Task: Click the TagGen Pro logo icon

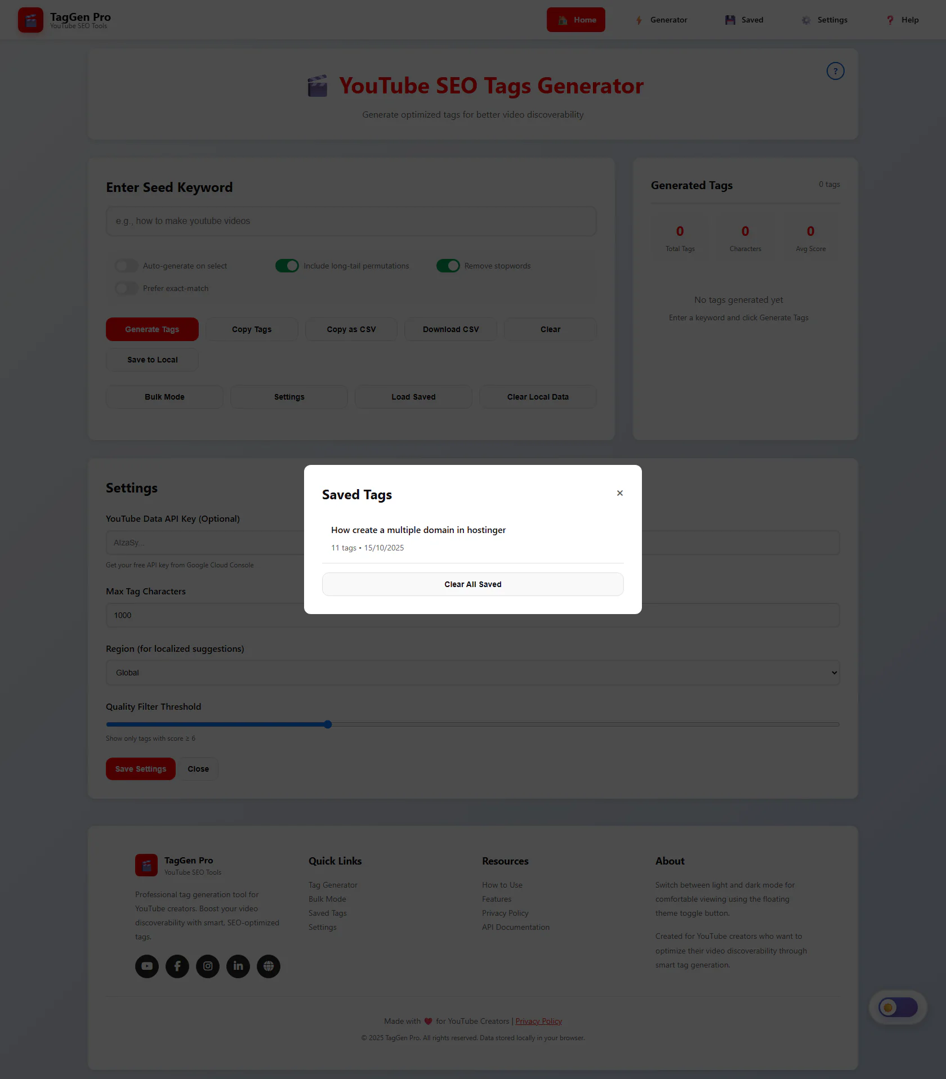Action: [30, 20]
